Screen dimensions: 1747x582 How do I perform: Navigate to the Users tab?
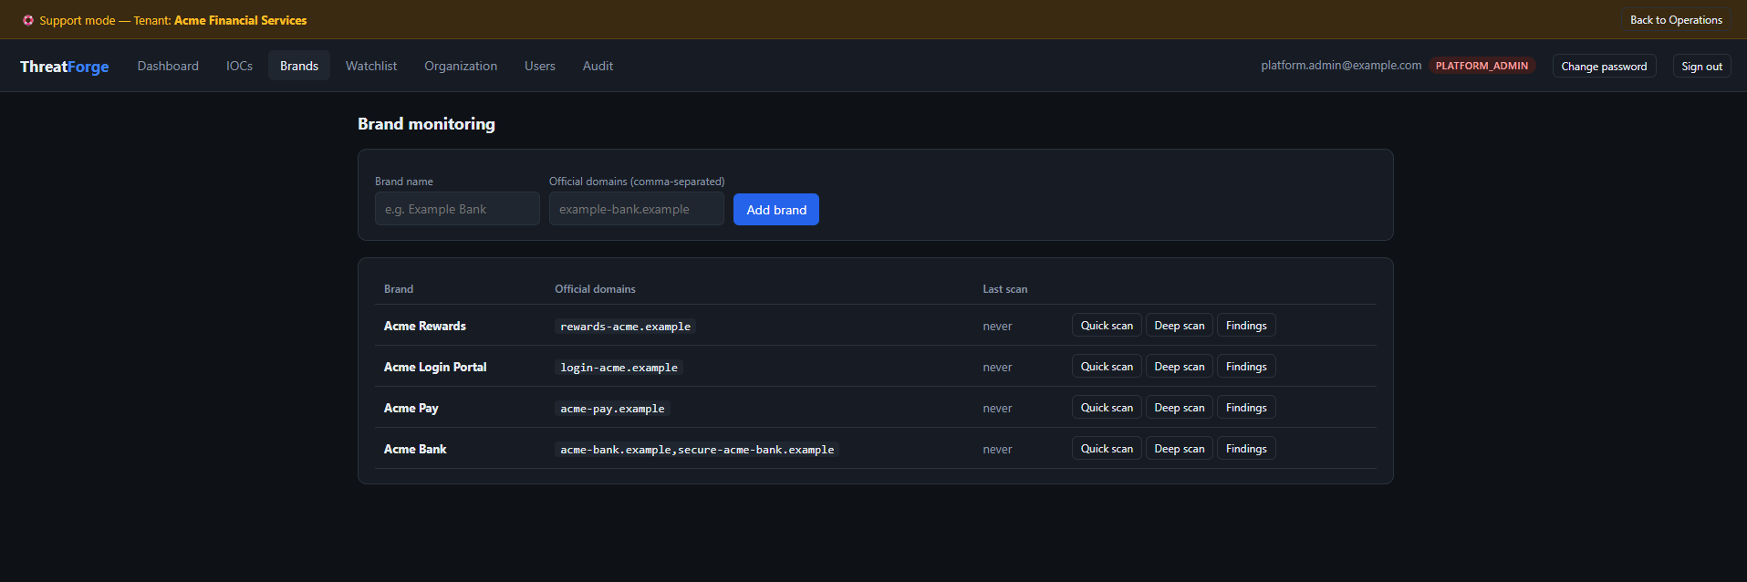click(540, 66)
